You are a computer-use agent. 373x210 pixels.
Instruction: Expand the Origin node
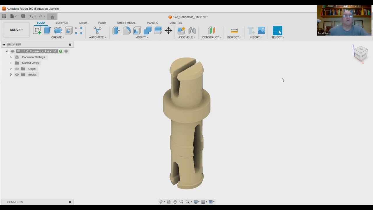tap(11, 69)
